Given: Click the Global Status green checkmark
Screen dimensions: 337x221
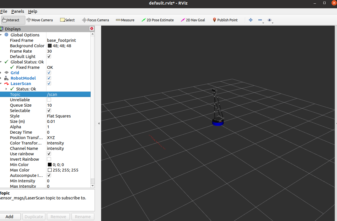Looking at the screenshot, I should point(7,62).
